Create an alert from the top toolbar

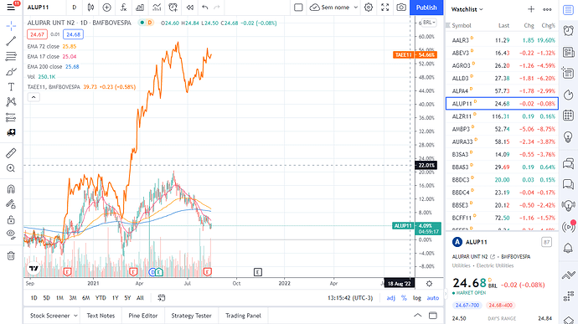(173, 8)
